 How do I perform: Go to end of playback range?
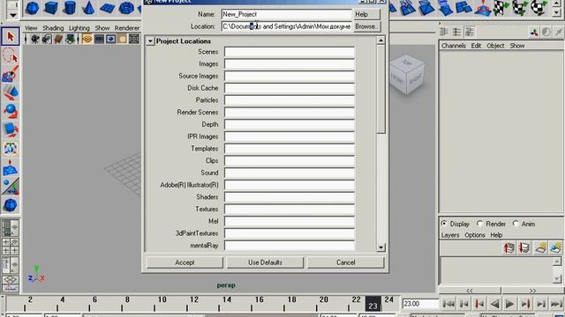557,304
